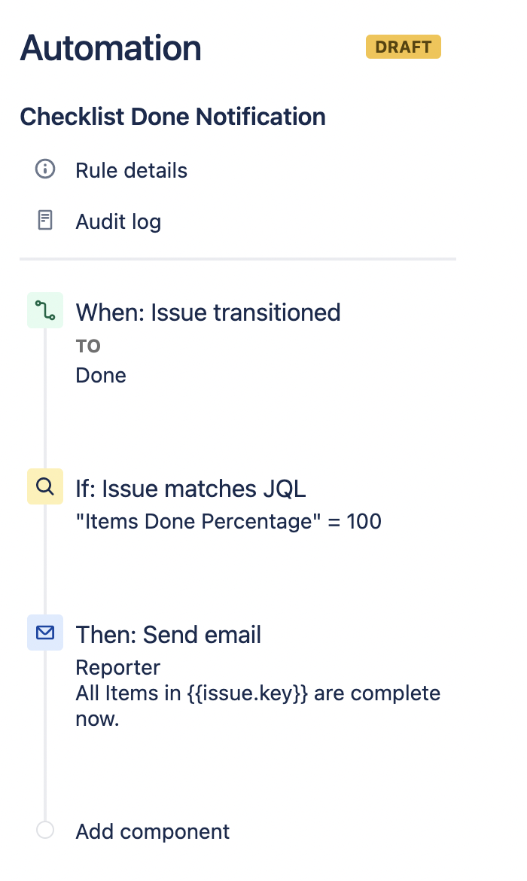Select the blue Send email envelope icon

coord(45,633)
